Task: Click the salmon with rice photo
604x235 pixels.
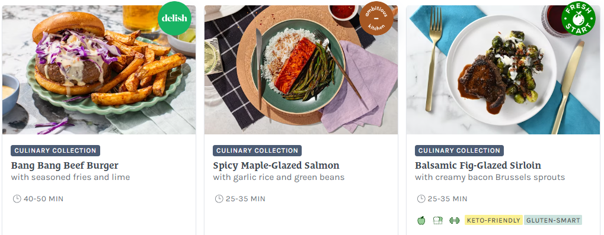Action: pyautogui.click(x=301, y=70)
